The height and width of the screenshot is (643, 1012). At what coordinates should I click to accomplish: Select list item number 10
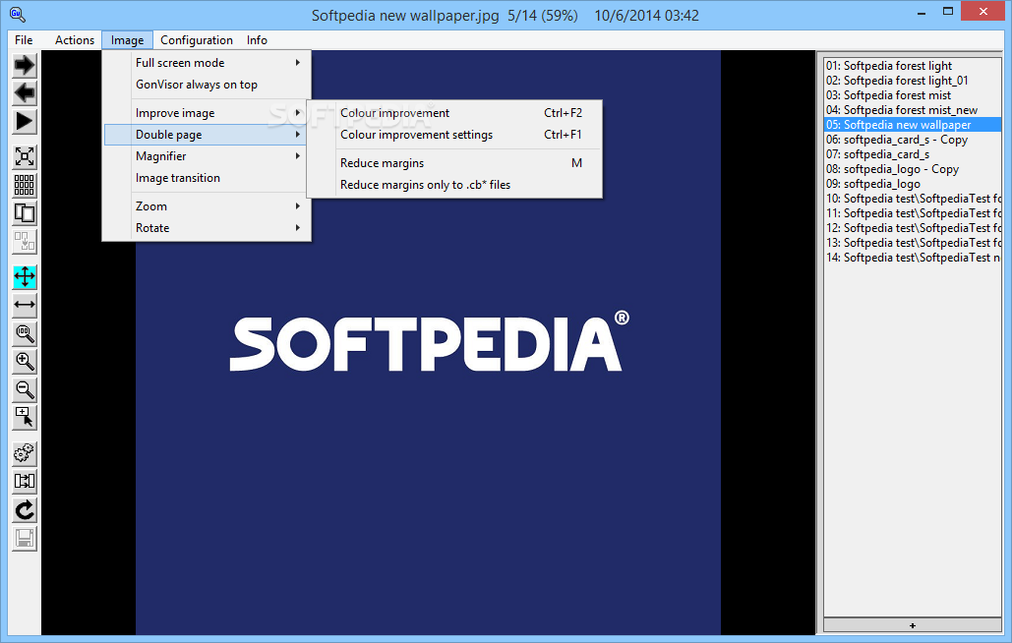(913, 199)
